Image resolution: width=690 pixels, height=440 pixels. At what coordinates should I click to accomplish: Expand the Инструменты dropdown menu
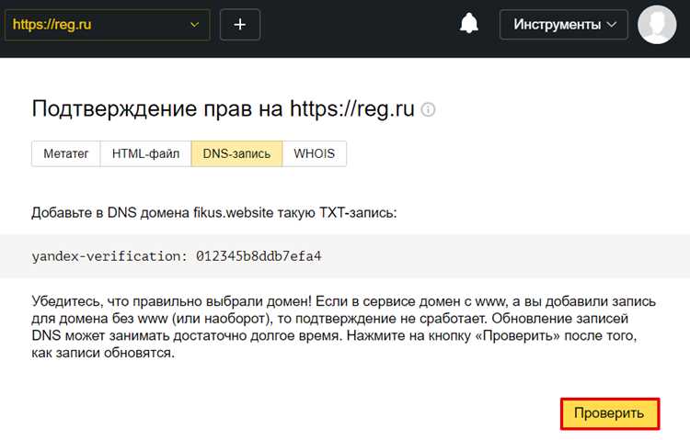tap(564, 25)
